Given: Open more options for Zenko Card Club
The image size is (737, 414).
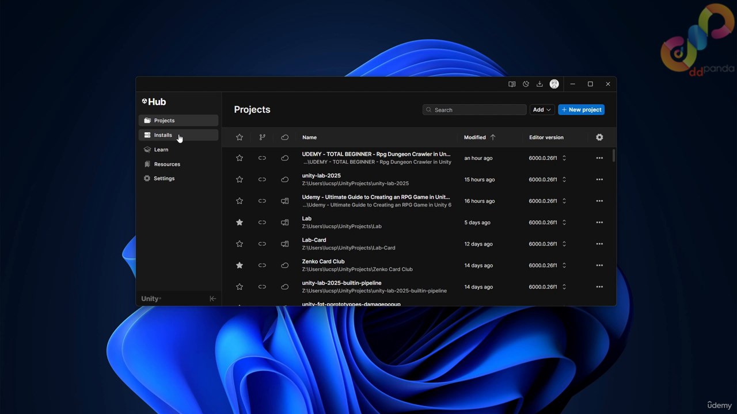Looking at the screenshot, I should (x=599, y=265).
